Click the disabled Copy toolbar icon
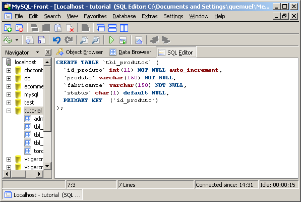301x202 pixels. coord(46,28)
